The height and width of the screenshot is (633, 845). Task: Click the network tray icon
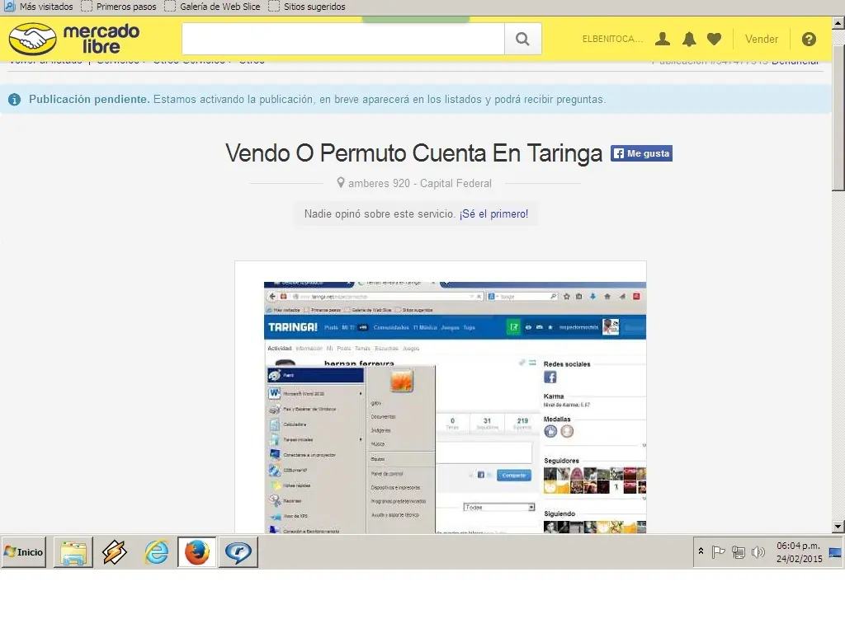click(739, 551)
